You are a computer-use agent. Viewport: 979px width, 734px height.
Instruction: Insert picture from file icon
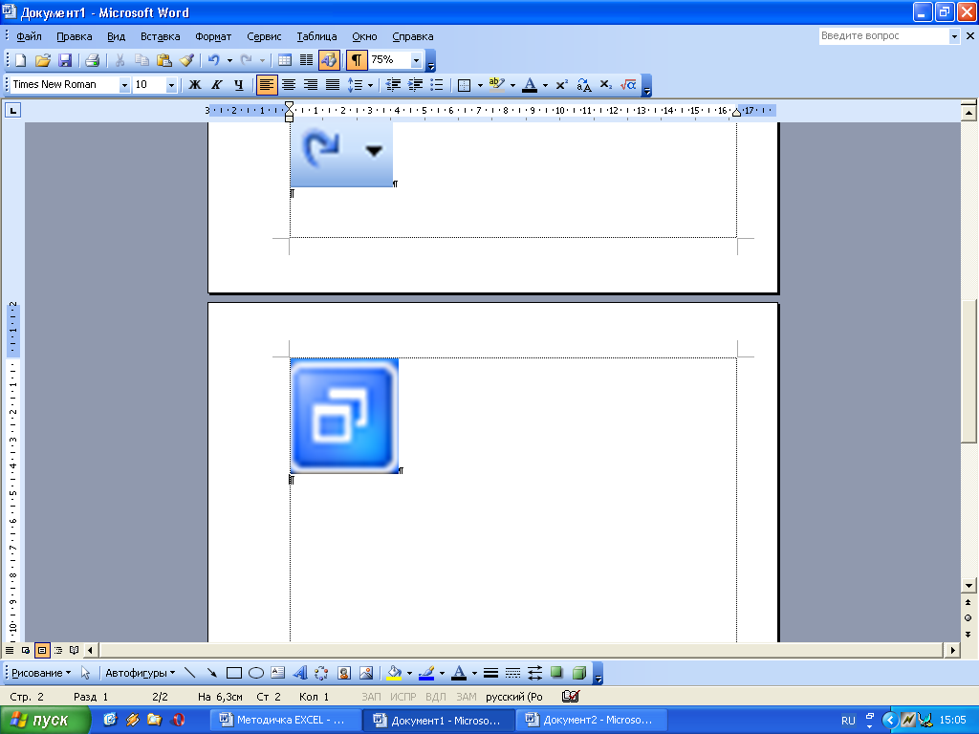point(366,673)
